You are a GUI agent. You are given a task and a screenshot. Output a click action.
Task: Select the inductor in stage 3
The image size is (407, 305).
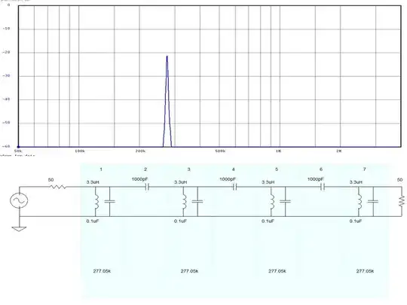[x=184, y=202]
